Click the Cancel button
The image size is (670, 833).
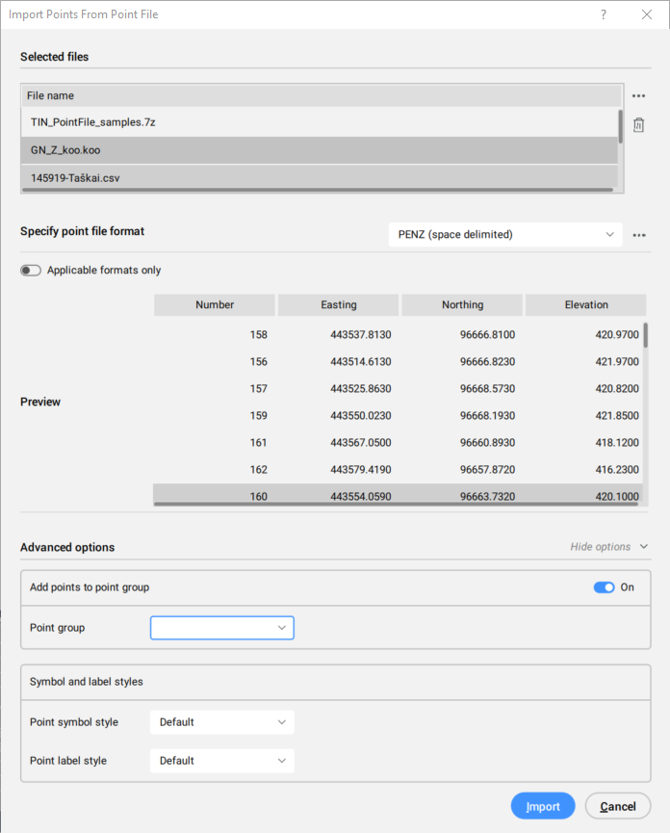[x=618, y=806]
